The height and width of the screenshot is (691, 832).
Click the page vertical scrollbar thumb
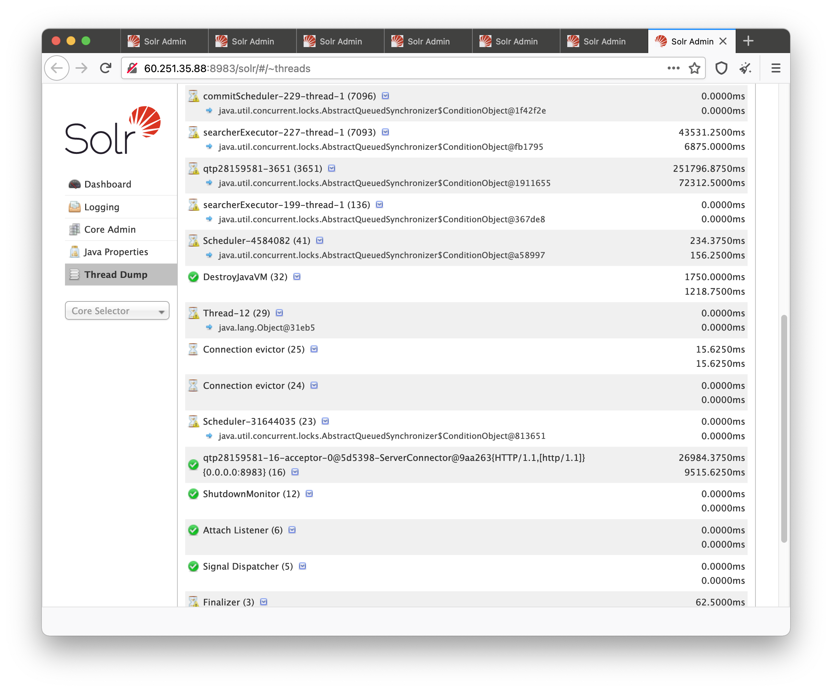(x=783, y=429)
